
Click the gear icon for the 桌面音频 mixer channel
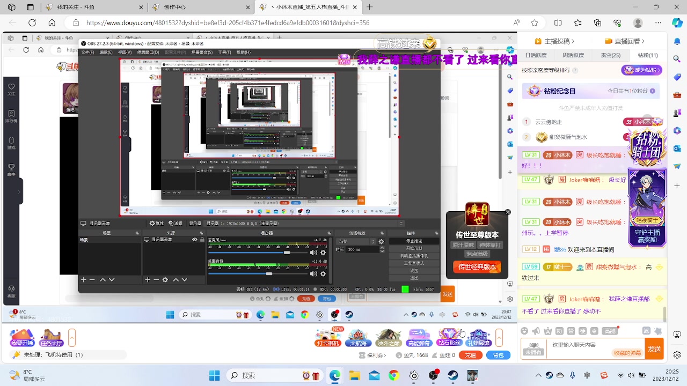click(x=323, y=274)
